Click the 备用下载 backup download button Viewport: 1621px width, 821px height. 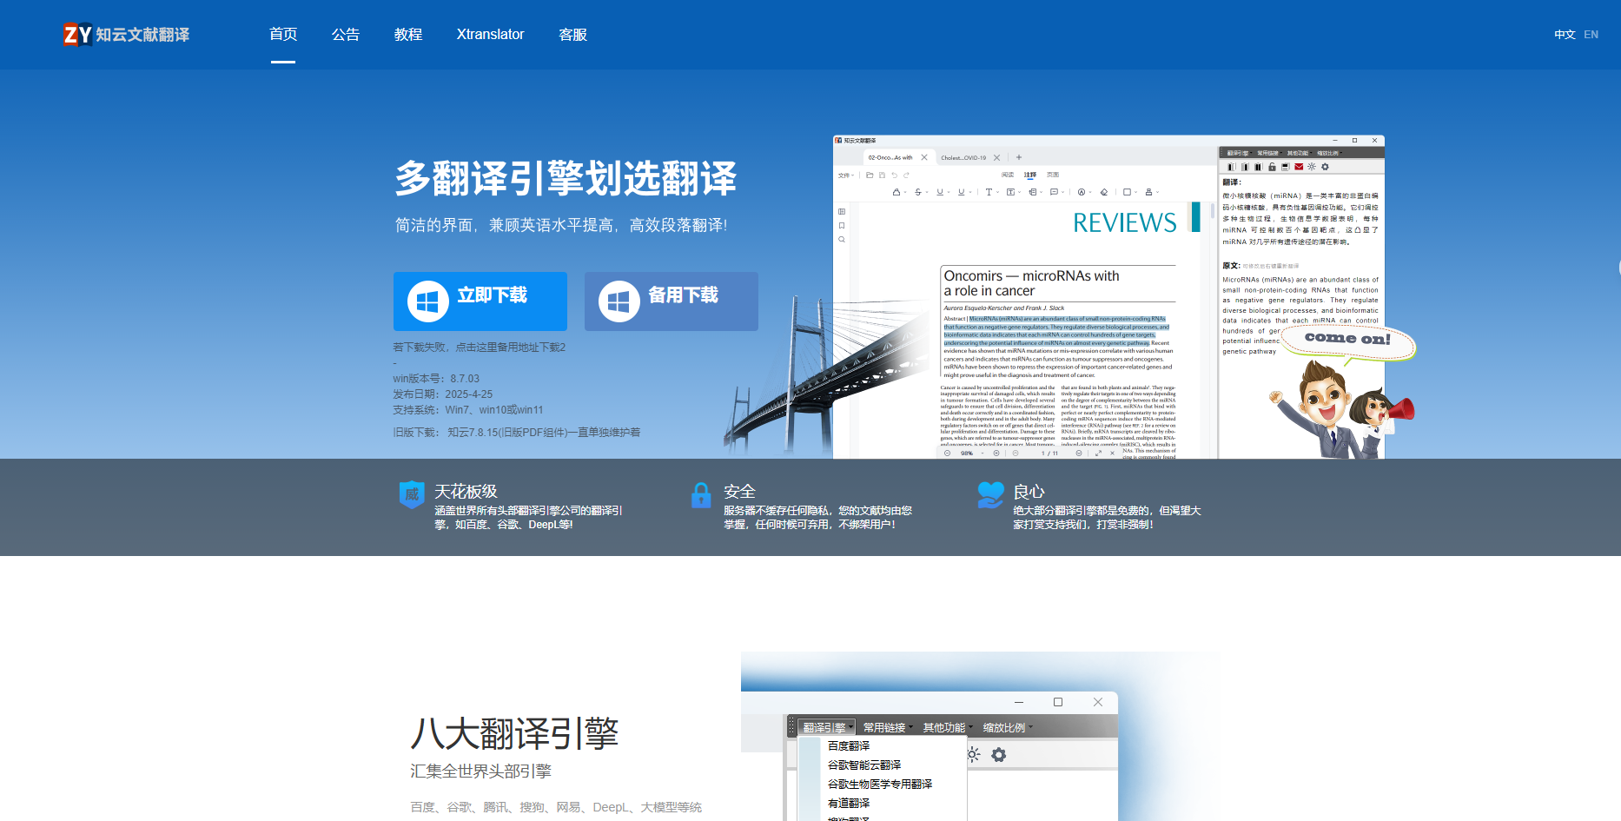click(672, 301)
